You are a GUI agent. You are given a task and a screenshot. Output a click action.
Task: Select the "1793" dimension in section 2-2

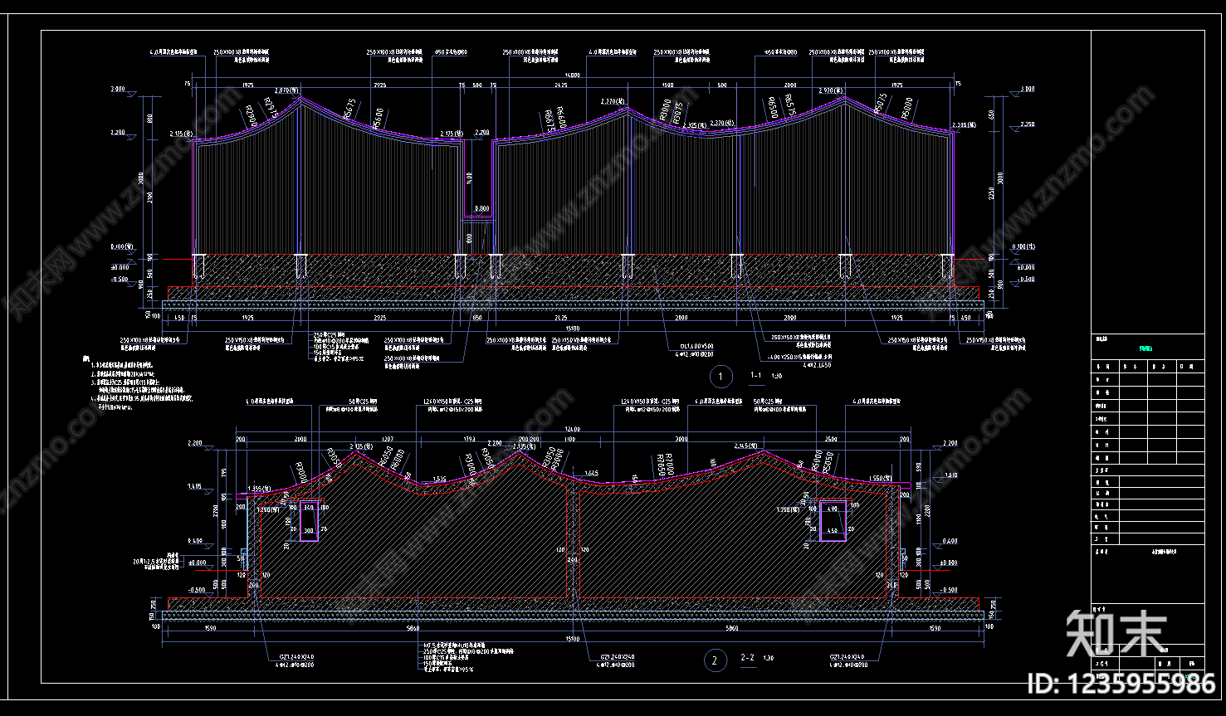468,438
